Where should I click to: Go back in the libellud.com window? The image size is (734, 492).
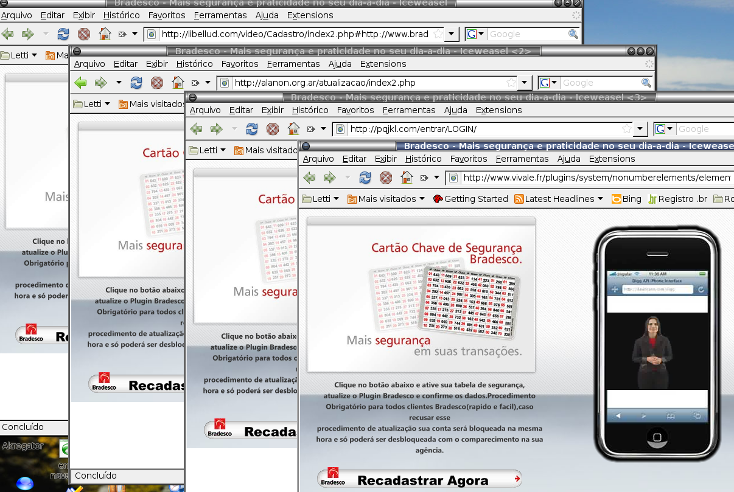7,34
